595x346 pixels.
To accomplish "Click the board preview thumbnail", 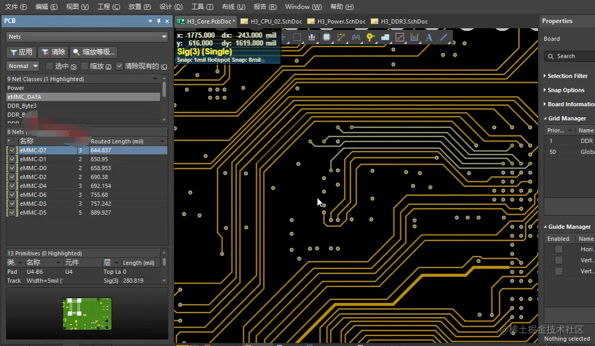I will [x=87, y=314].
